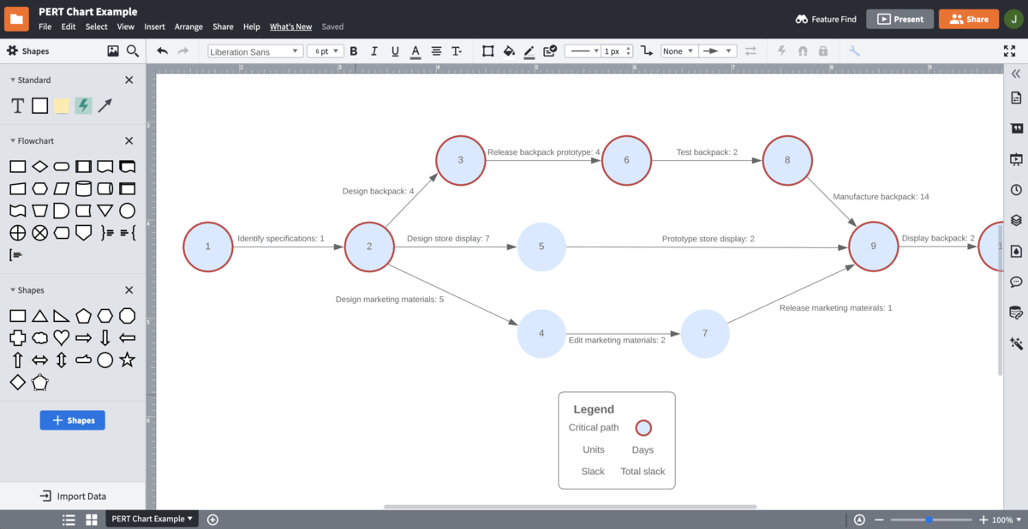Screen dimensions: 1028x529
Task: Collapse the Flowchart shapes section
Action: pyautogui.click(x=13, y=140)
